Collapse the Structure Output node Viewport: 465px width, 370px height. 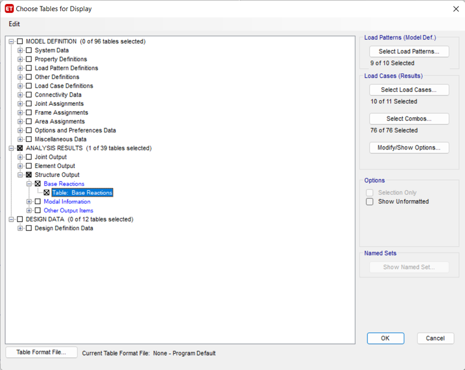[20, 175]
